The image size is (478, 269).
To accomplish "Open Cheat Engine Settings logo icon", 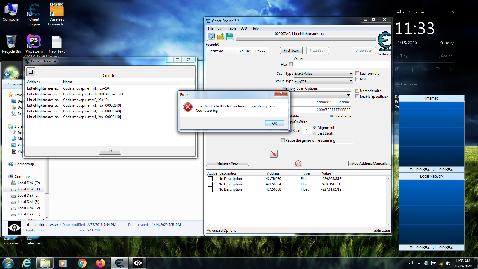I will tap(384, 42).
